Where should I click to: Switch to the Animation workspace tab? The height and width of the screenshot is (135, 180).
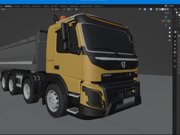(54, 6)
